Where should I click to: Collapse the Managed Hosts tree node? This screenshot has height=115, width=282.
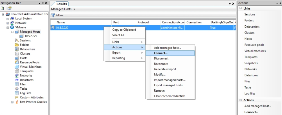12,32
